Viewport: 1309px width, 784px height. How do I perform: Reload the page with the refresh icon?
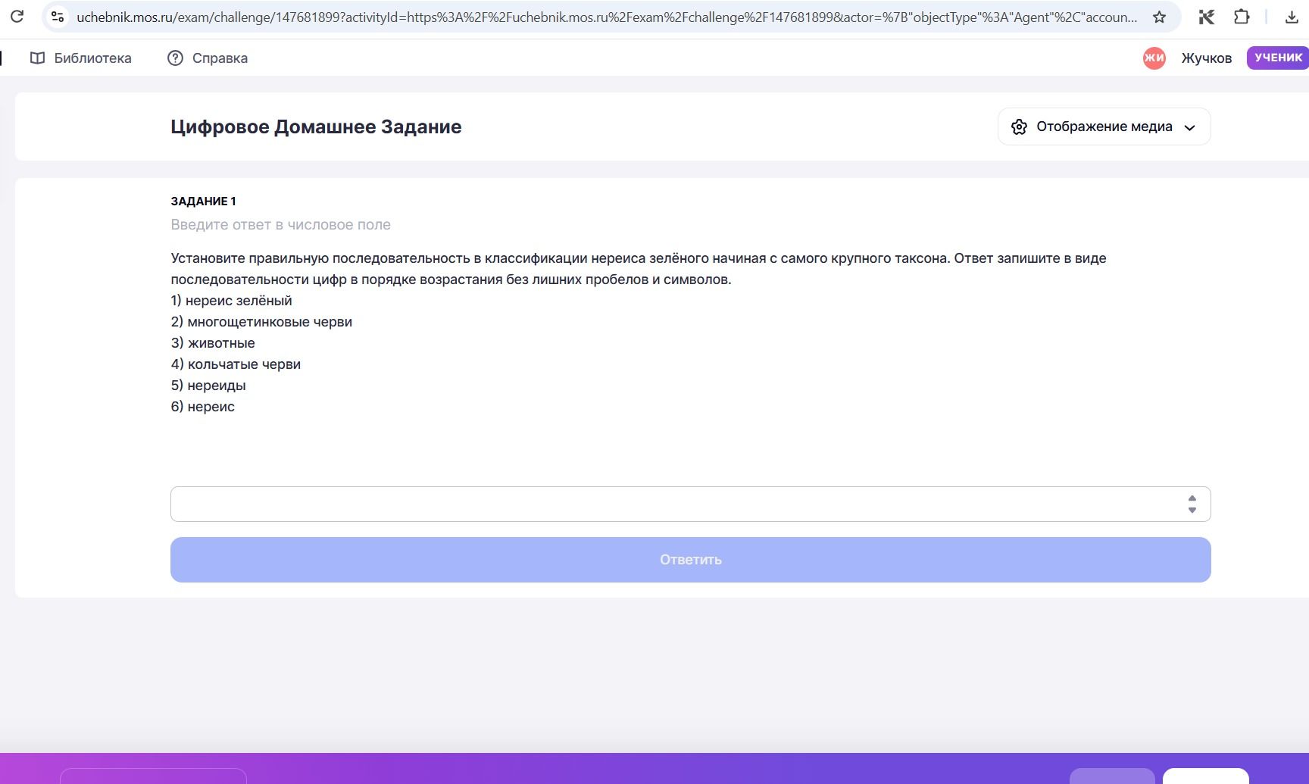17,16
